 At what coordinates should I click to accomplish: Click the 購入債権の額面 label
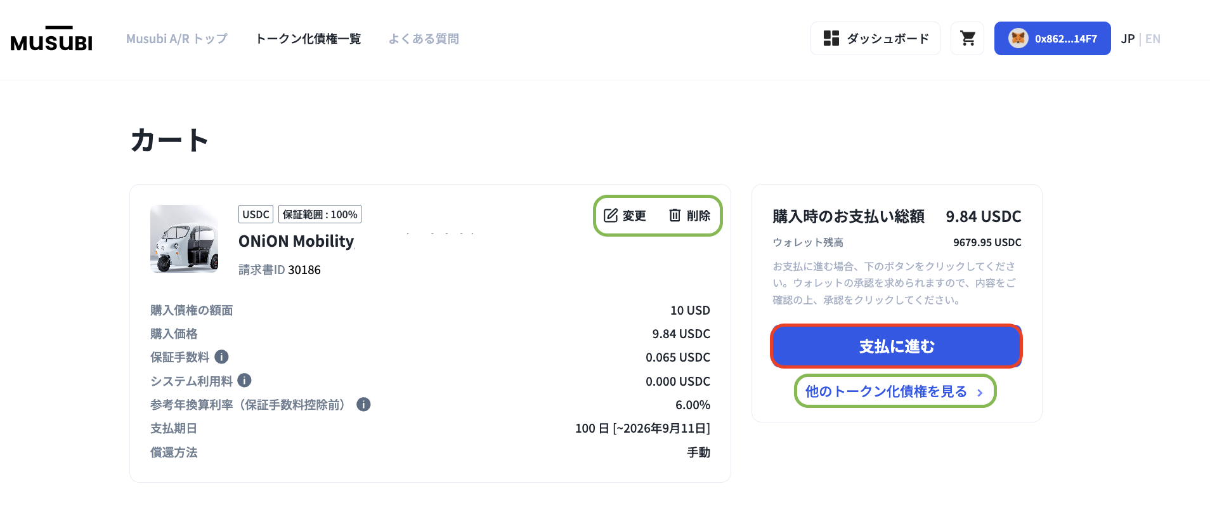(192, 310)
